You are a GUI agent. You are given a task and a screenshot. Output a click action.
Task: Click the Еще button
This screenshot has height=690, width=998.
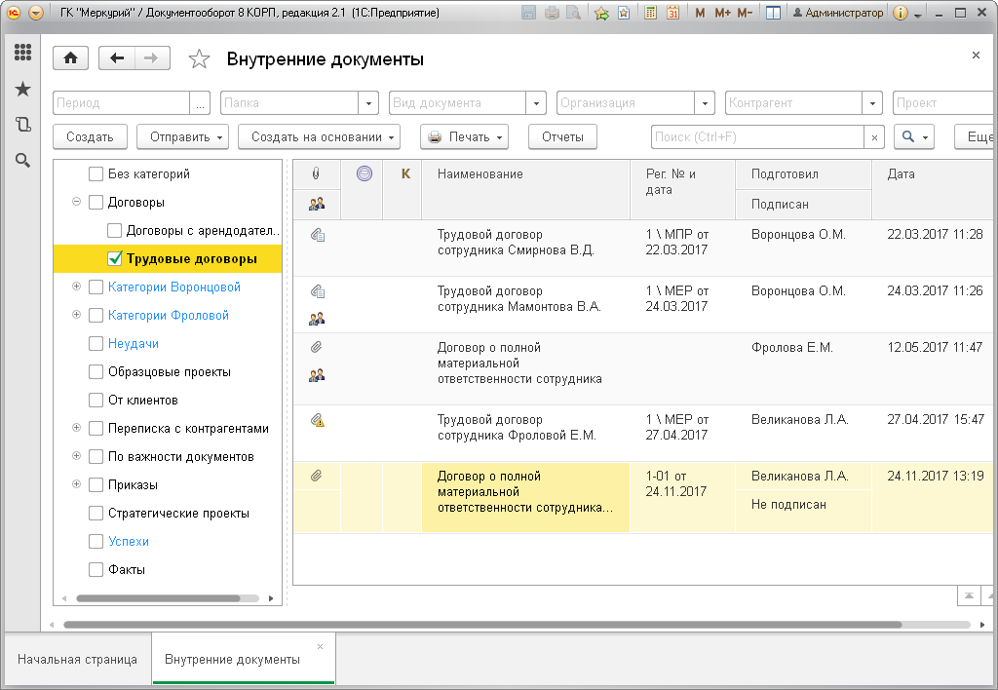tap(976, 136)
